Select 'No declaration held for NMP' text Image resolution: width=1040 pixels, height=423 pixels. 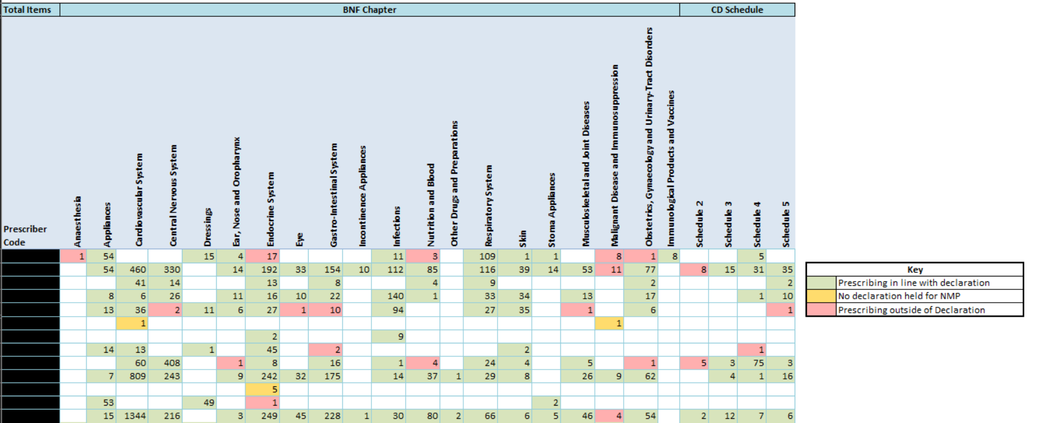click(899, 296)
